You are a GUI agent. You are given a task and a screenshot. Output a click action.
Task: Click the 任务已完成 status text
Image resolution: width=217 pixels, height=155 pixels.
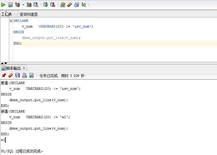coord(62,76)
